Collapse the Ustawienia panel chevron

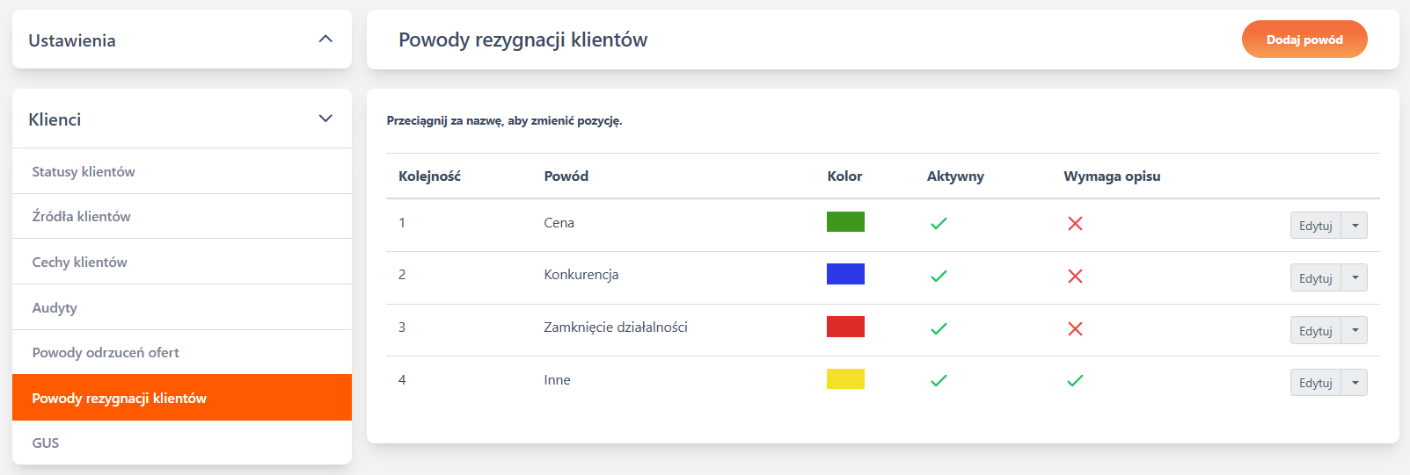[325, 40]
